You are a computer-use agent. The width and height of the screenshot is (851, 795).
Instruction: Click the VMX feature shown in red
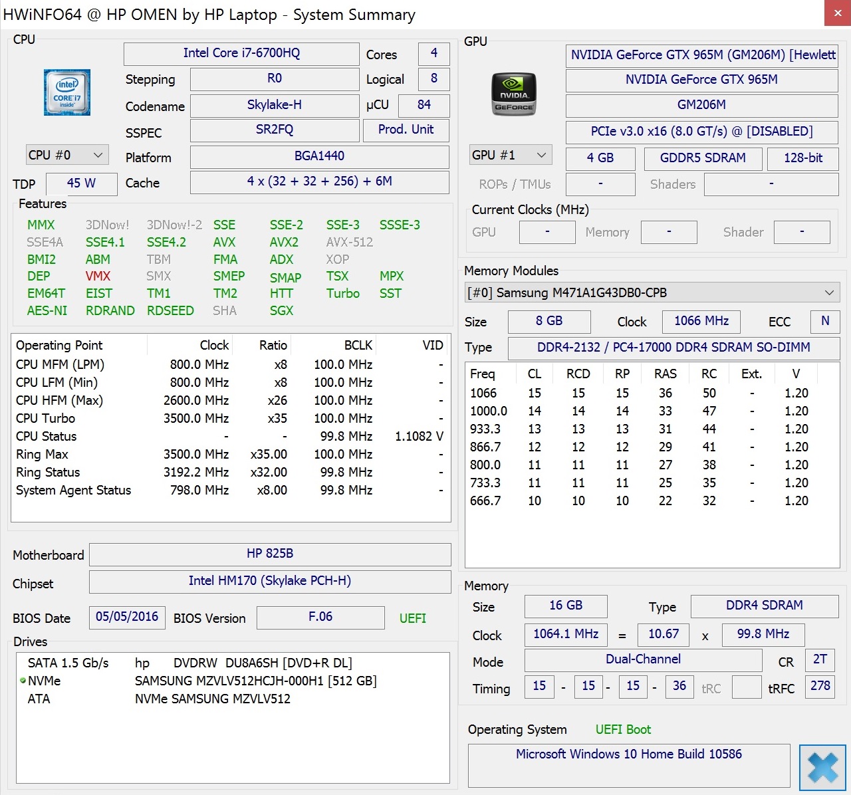click(98, 276)
